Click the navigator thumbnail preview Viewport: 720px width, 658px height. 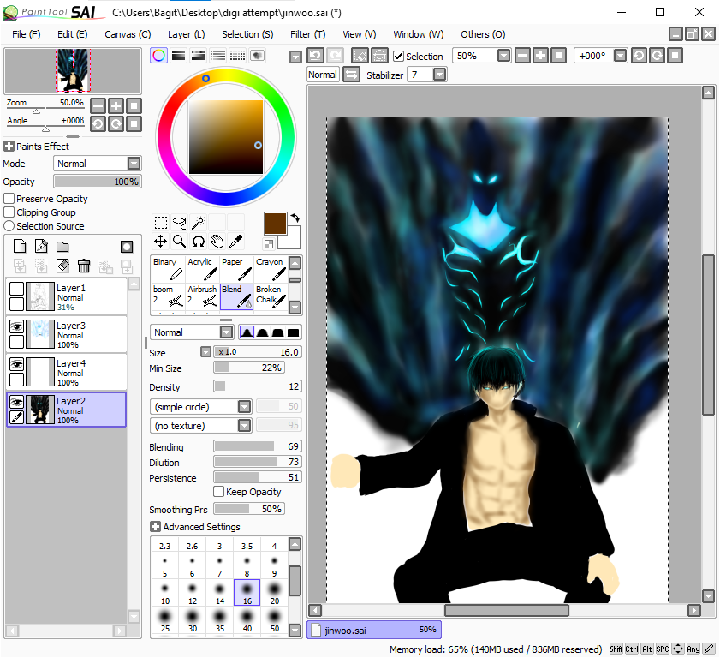pos(73,71)
